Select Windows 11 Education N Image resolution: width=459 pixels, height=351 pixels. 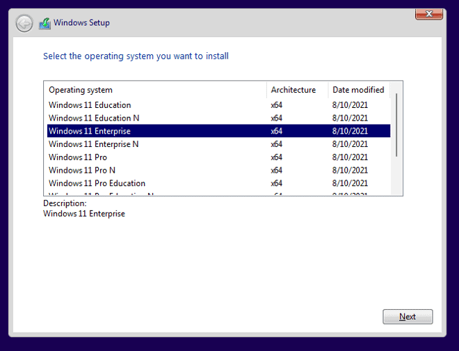(x=218, y=118)
